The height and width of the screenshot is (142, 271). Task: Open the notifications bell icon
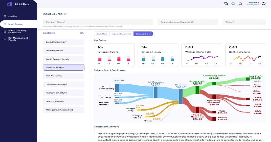[x=240, y=4]
